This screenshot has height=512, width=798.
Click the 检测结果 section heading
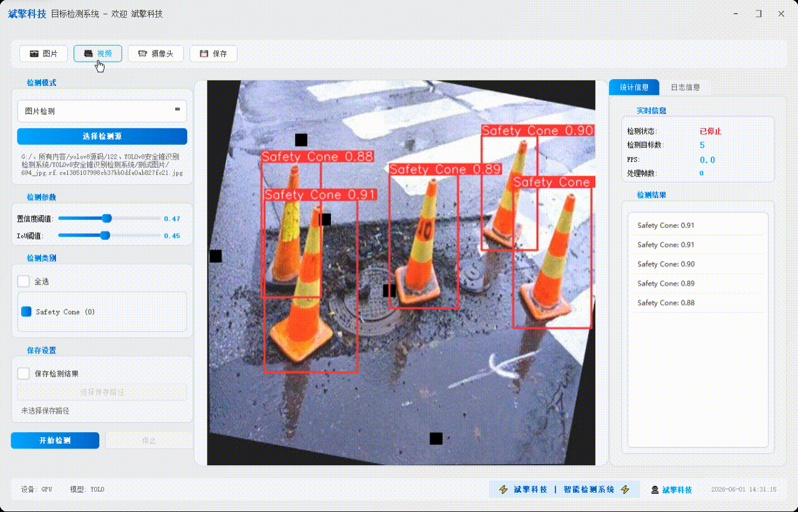[651, 195]
